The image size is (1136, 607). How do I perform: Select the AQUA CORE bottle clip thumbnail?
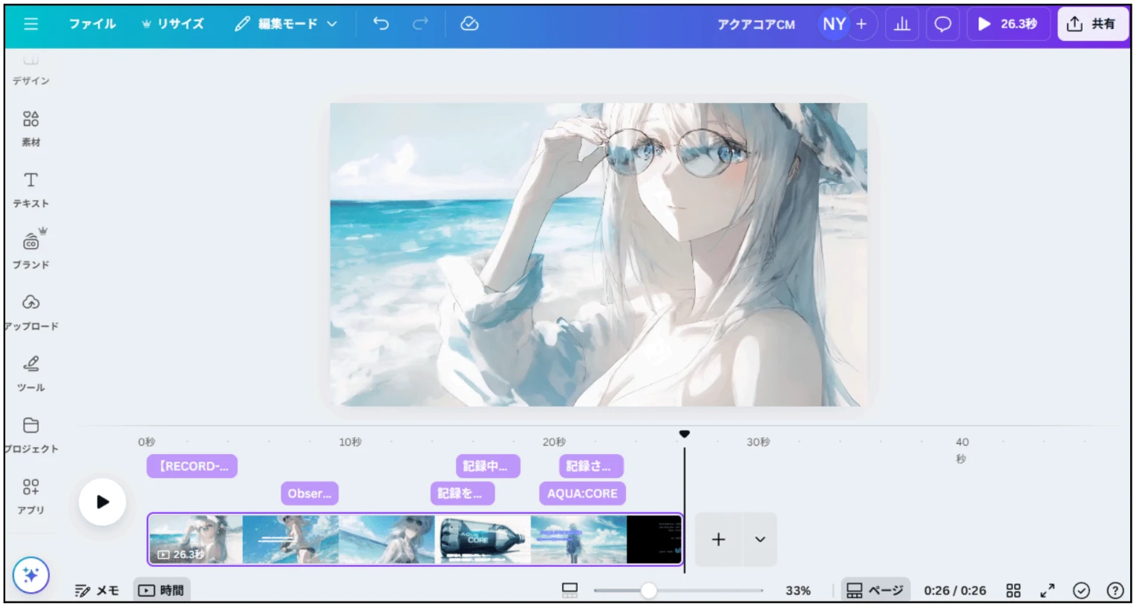pyautogui.click(x=483, y=539)
